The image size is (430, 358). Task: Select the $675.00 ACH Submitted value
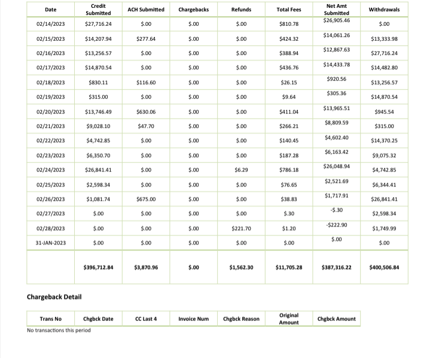point(145,199)
